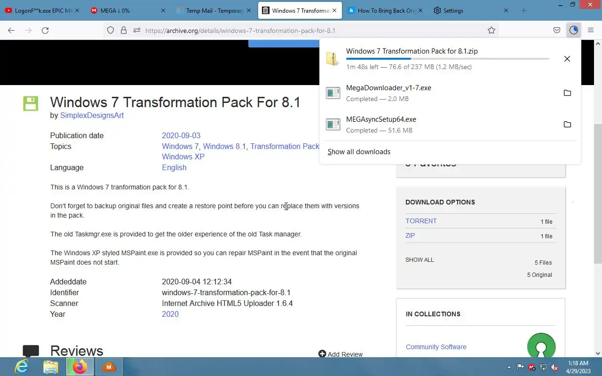
Task: Switch to MEGA 0% tab
Action: point(128,10)
